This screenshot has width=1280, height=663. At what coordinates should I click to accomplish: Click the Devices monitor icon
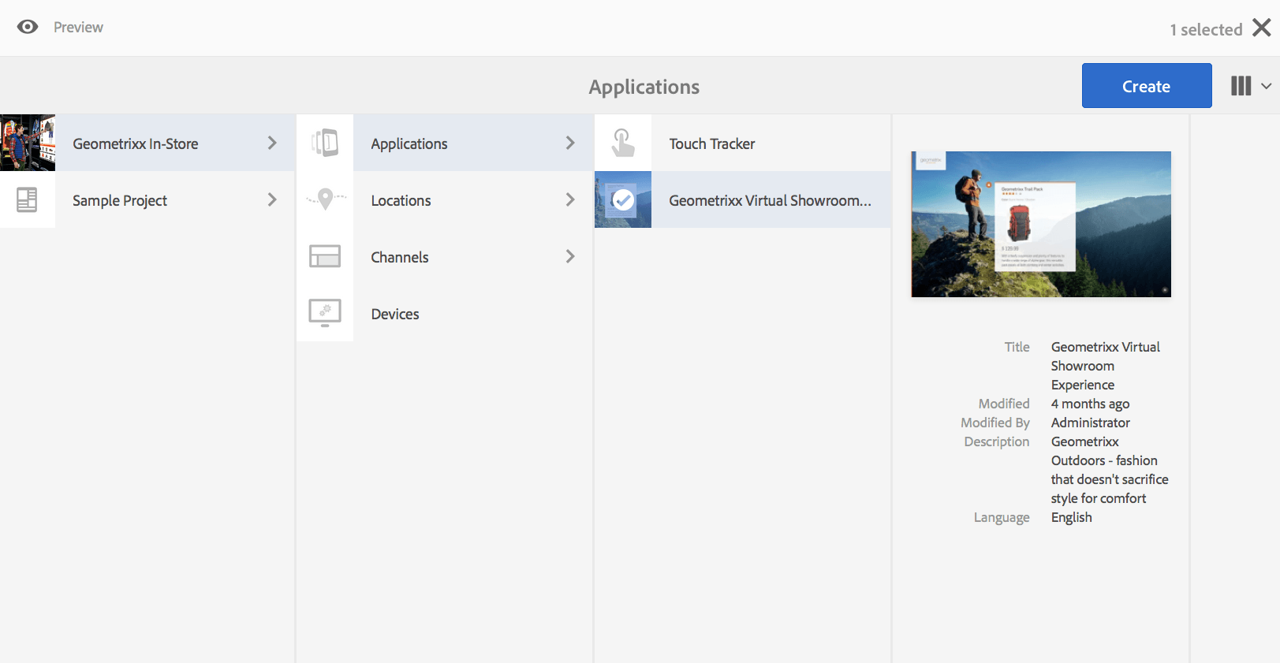click(x=325, y=313)
